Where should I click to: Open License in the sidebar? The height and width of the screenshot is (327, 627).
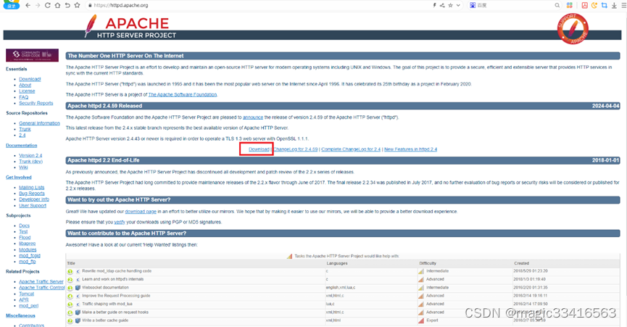coord(27,91)
